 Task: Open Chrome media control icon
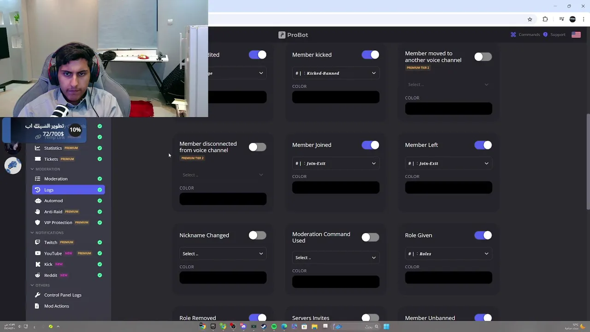561,19
